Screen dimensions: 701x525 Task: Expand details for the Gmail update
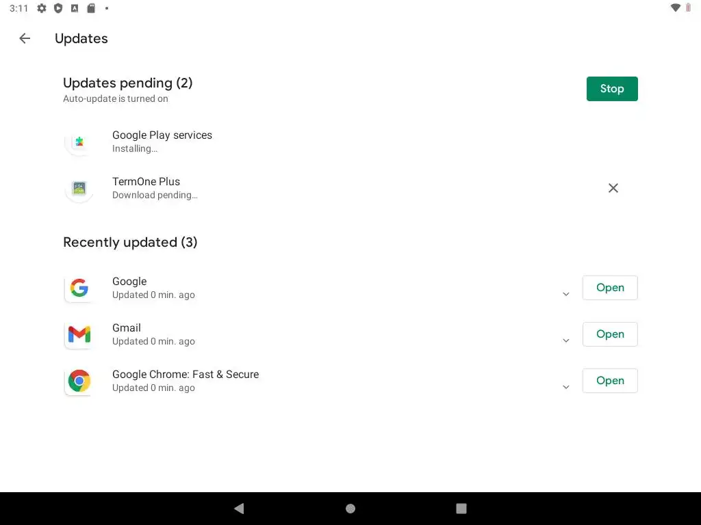(565, 340)
